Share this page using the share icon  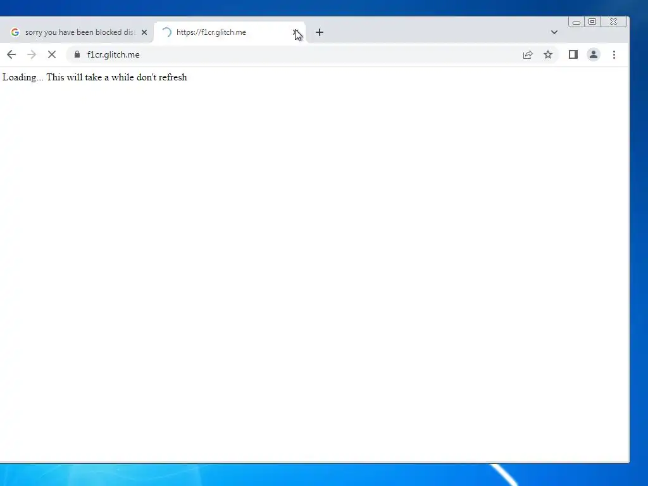528,54
